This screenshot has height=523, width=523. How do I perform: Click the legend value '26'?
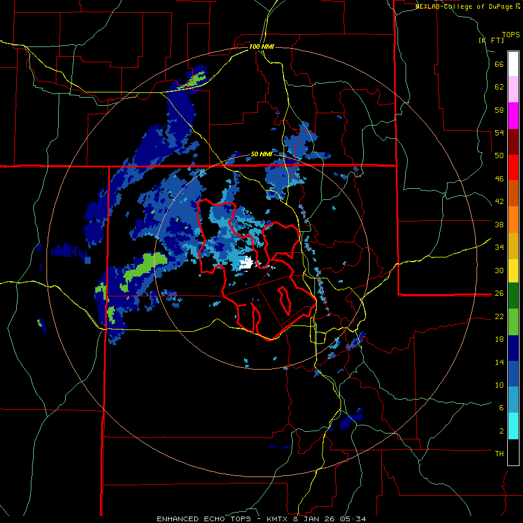point(499,293)
